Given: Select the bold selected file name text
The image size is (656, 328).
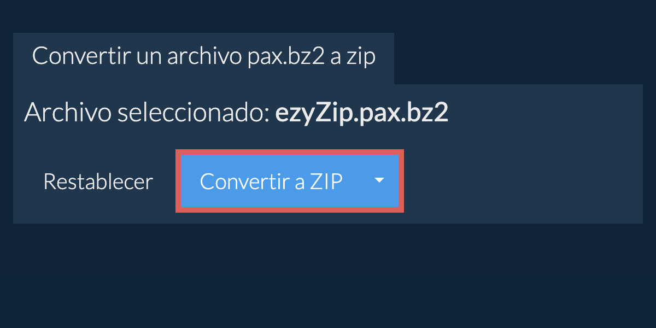Looking at the screenshot, I should click(361, 113).
